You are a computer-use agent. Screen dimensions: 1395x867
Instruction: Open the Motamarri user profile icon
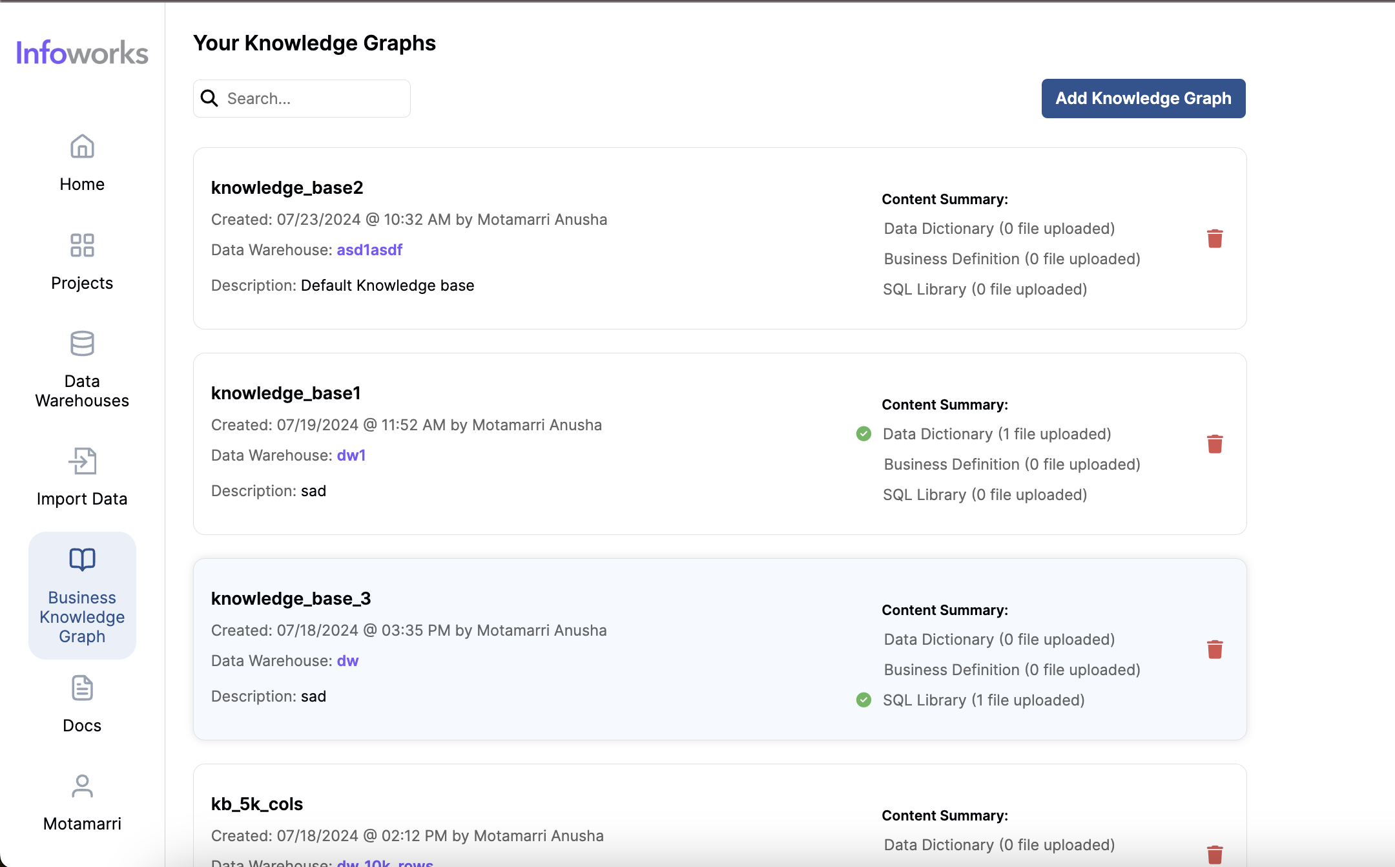click(82, 786)
